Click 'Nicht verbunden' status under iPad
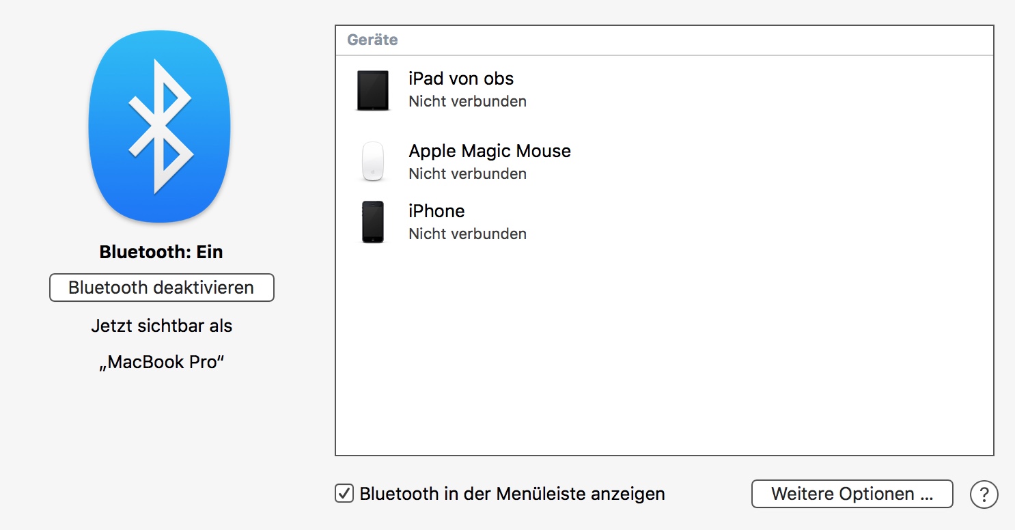The height and width of the screenshot is (530, 1015). pos(467,102)
